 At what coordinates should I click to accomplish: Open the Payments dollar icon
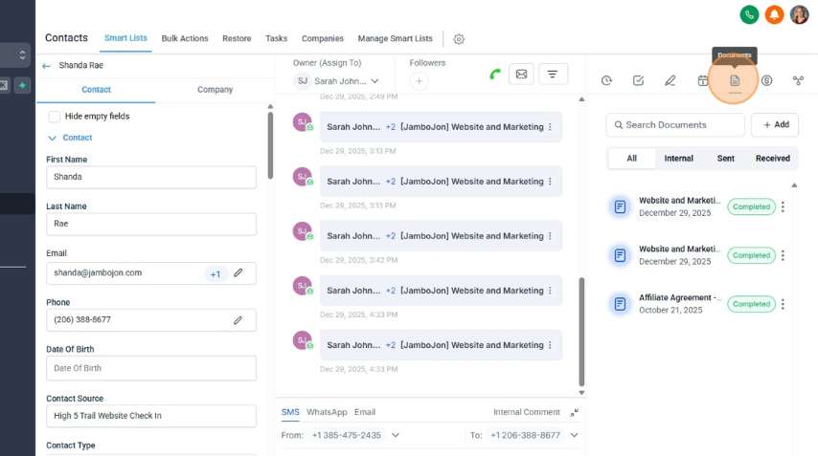pyautogui.click(x=766, y=80)
